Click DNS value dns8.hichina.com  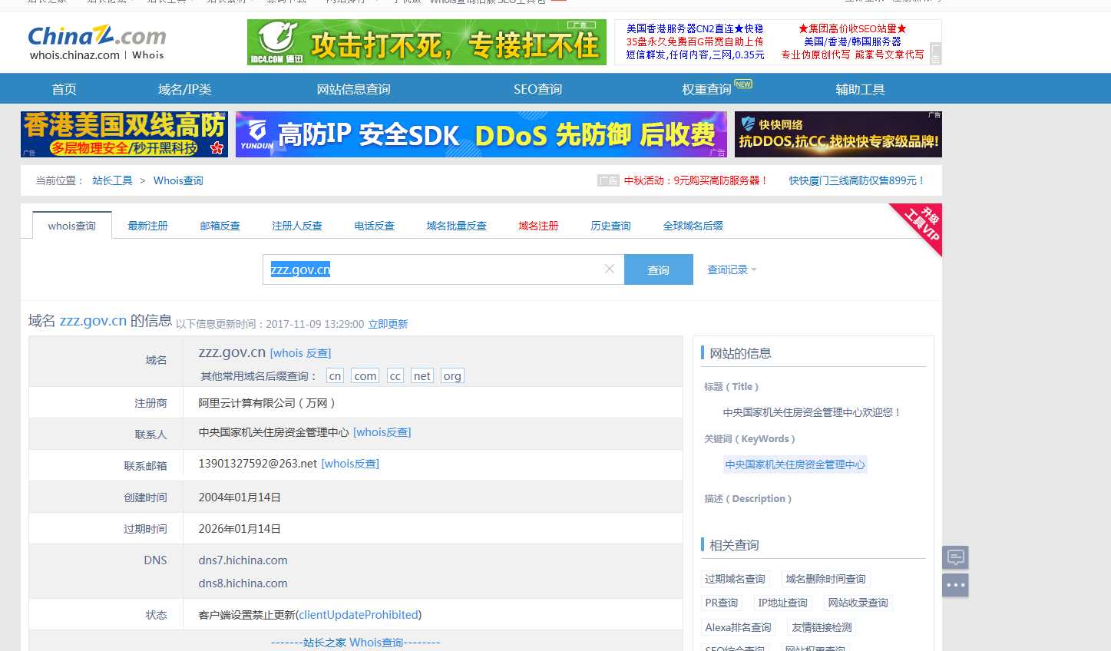tap(243, 583)
